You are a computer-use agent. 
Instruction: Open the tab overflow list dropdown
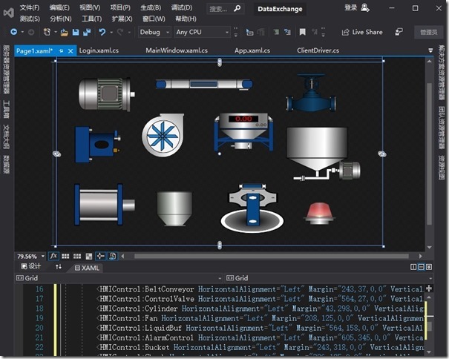pos(430,50)
